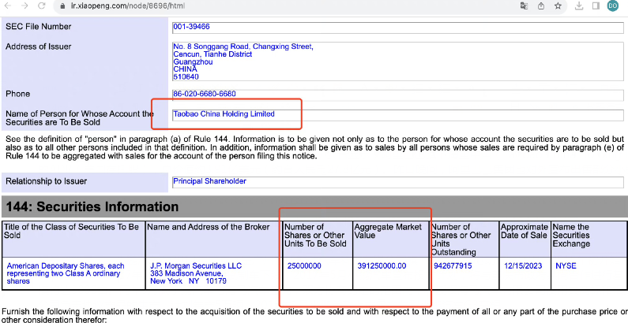
Task: Select the 391250000.00 aggregate market value
Action: point(382,266)
